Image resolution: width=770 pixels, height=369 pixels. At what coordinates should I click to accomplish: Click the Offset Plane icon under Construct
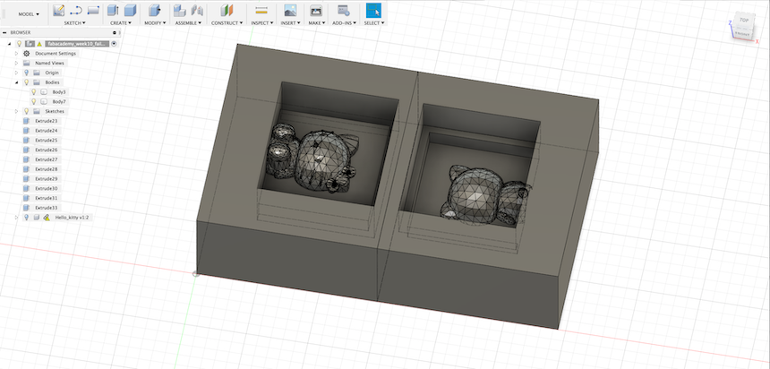coord(227,10)
